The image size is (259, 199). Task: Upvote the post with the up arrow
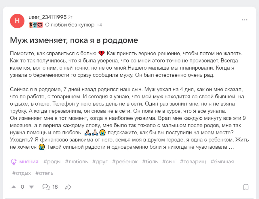pyautogui.click(x=14, y=187)
